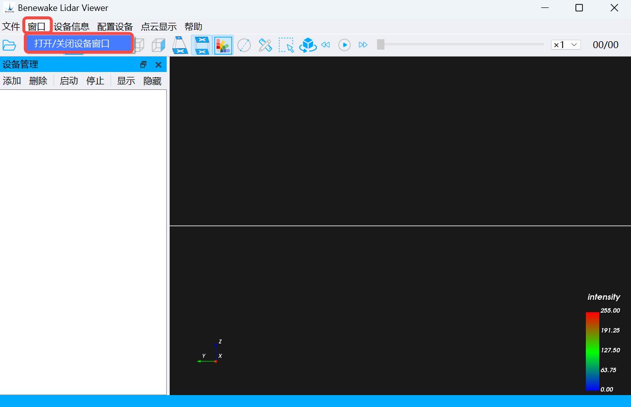Open a file with the folder icon
This screenshot has height=407, width=631.
pos(9,45)
